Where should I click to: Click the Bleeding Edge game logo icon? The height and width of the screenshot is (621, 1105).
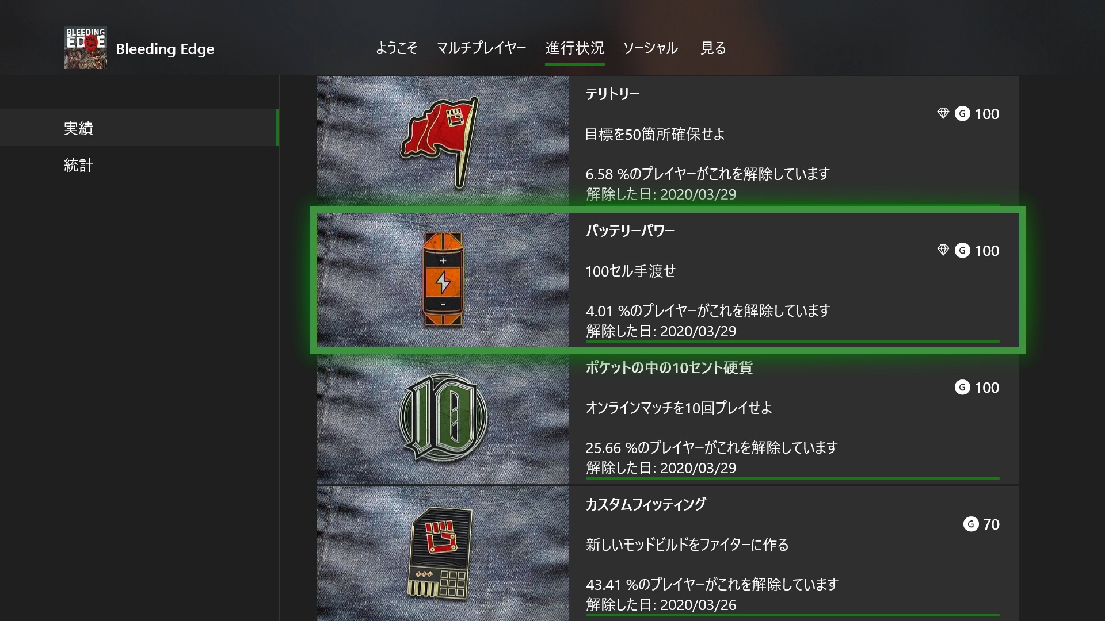coord(86,48)
